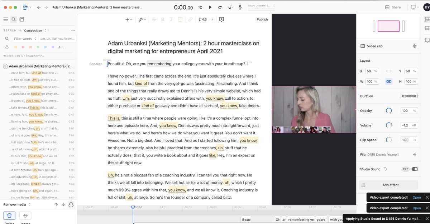This screenshot has height=224, width=430.
Task: Click the timeline playhead marker at 00:00
Action: [x=133, y=207]
